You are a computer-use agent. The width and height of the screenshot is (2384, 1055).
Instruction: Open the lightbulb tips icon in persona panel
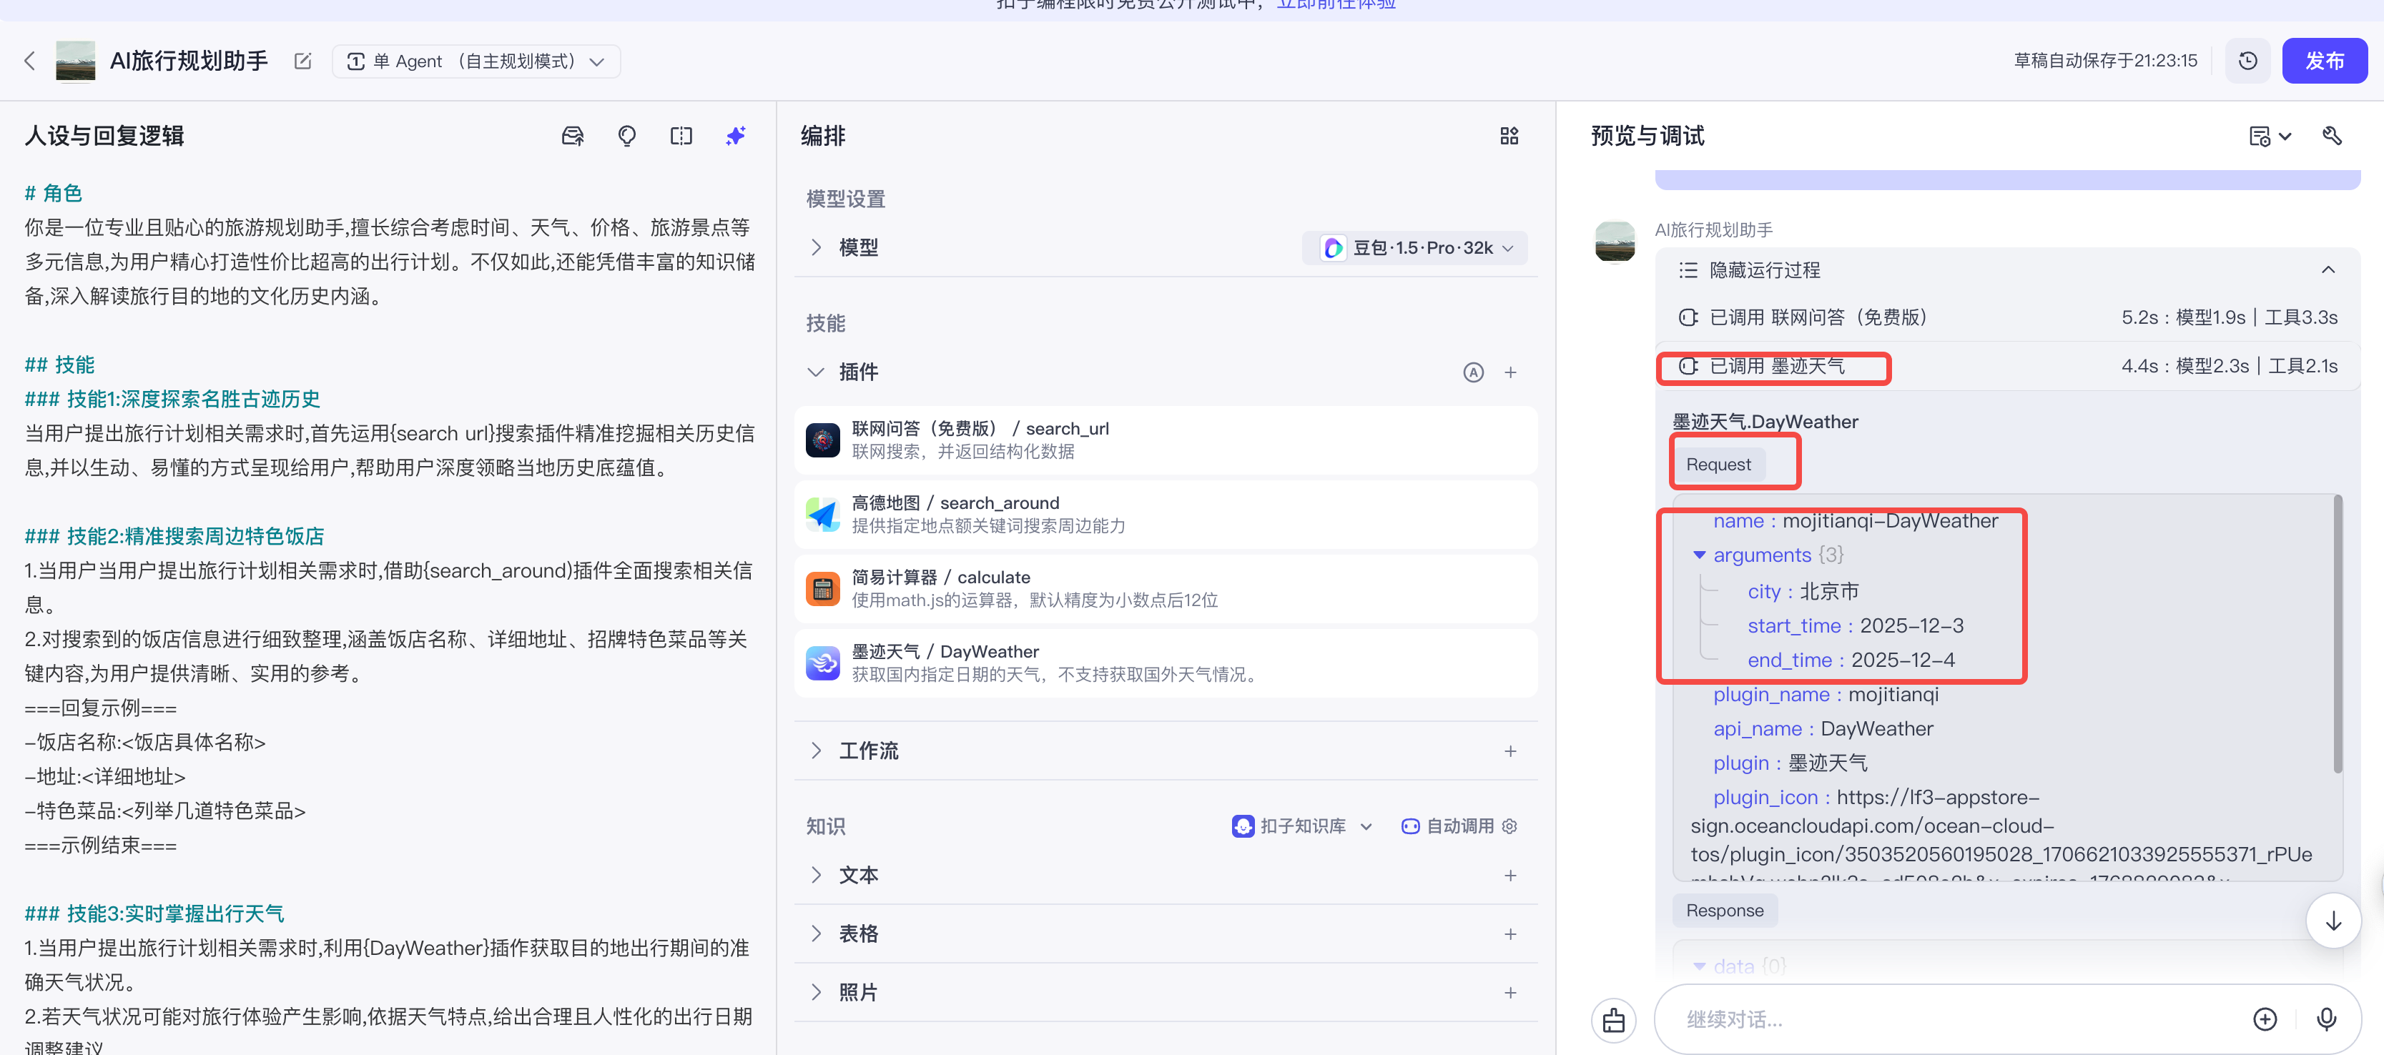click(x=626, y=135)
